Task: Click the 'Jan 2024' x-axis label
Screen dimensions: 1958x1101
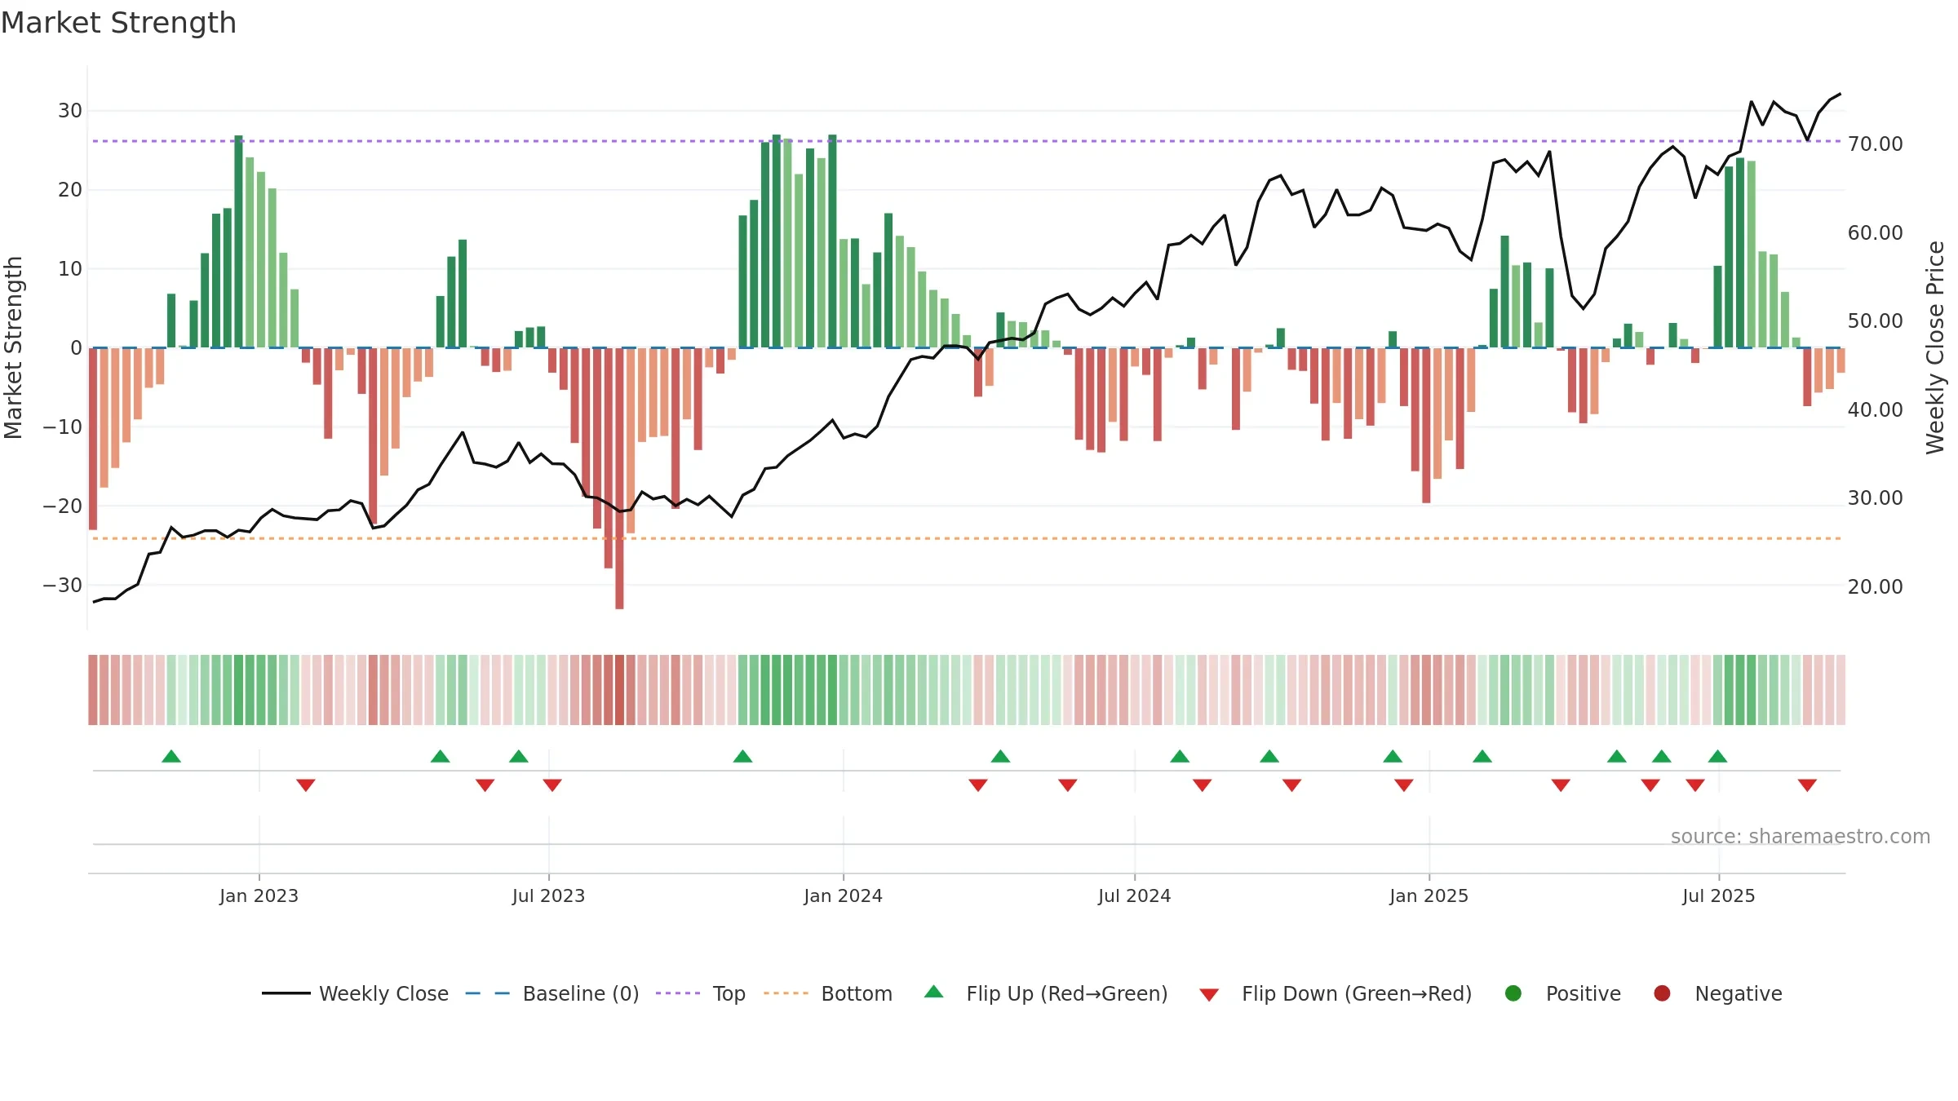Action: [x=843, y=895]
